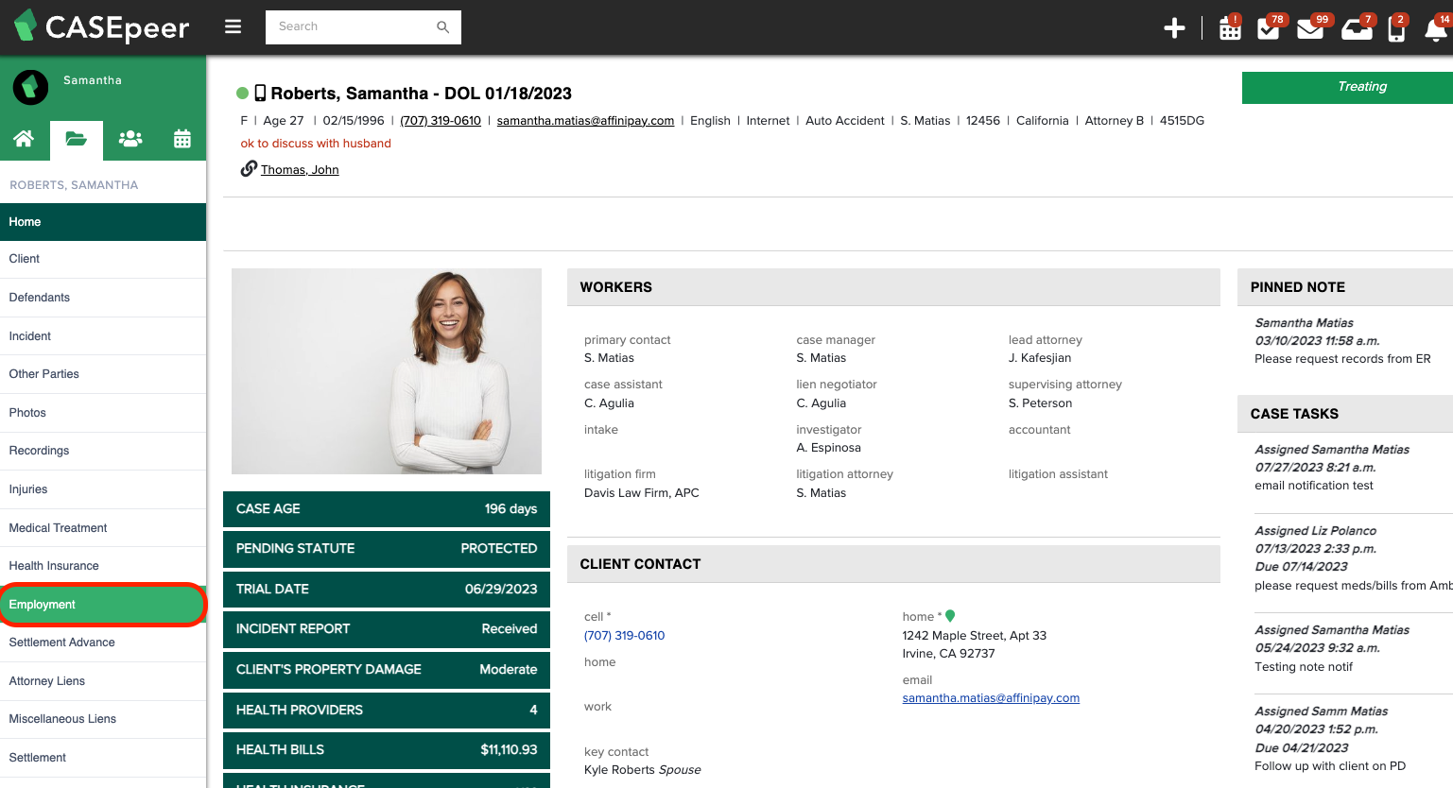
Task: Go home using the house icon in sidebar
Action: click(25, 139)
